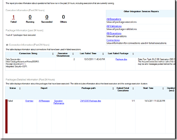Open the All Validations report link
The image size is (177, 140).
114,26
